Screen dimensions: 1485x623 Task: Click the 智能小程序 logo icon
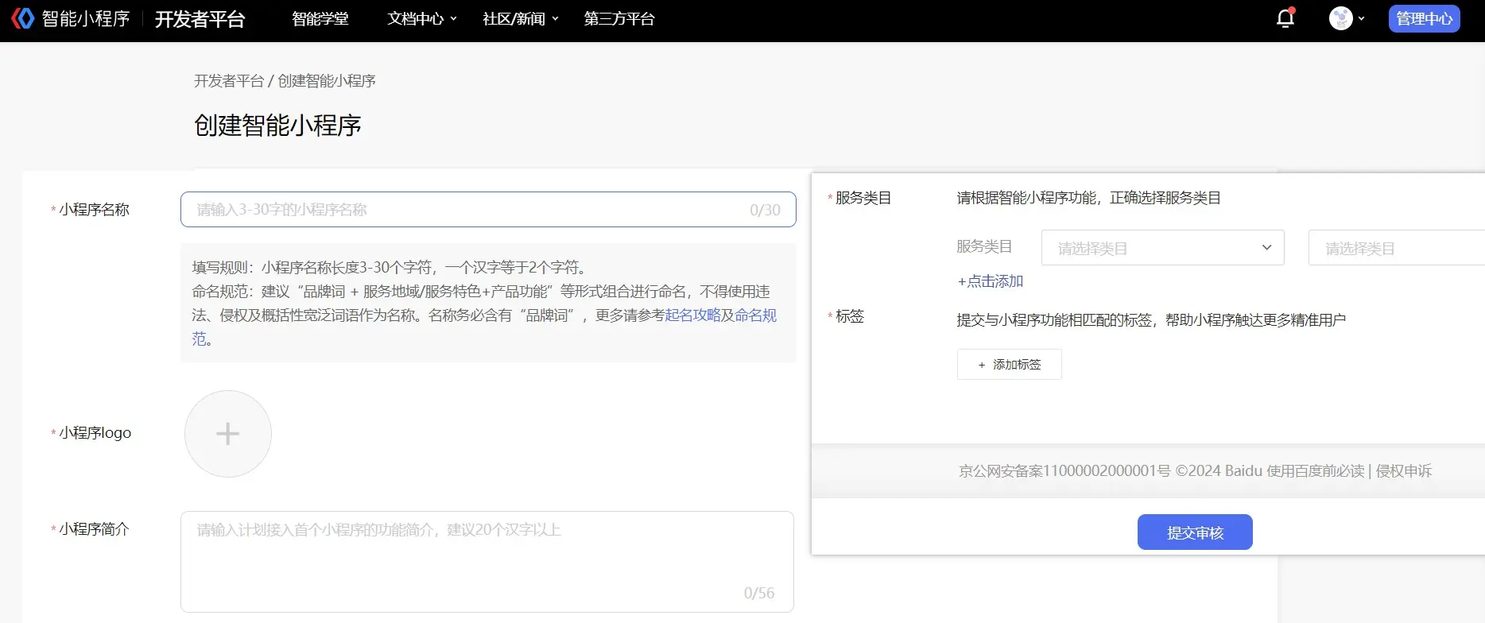tap(23, 18)
